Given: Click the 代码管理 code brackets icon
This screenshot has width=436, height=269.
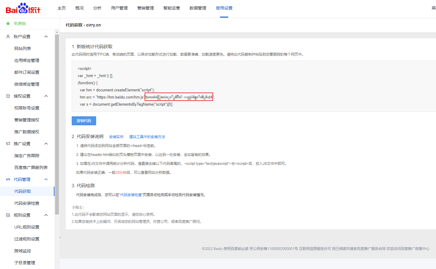Looking at the screenshot, I should pyautogui.click(x=8, y=179).
